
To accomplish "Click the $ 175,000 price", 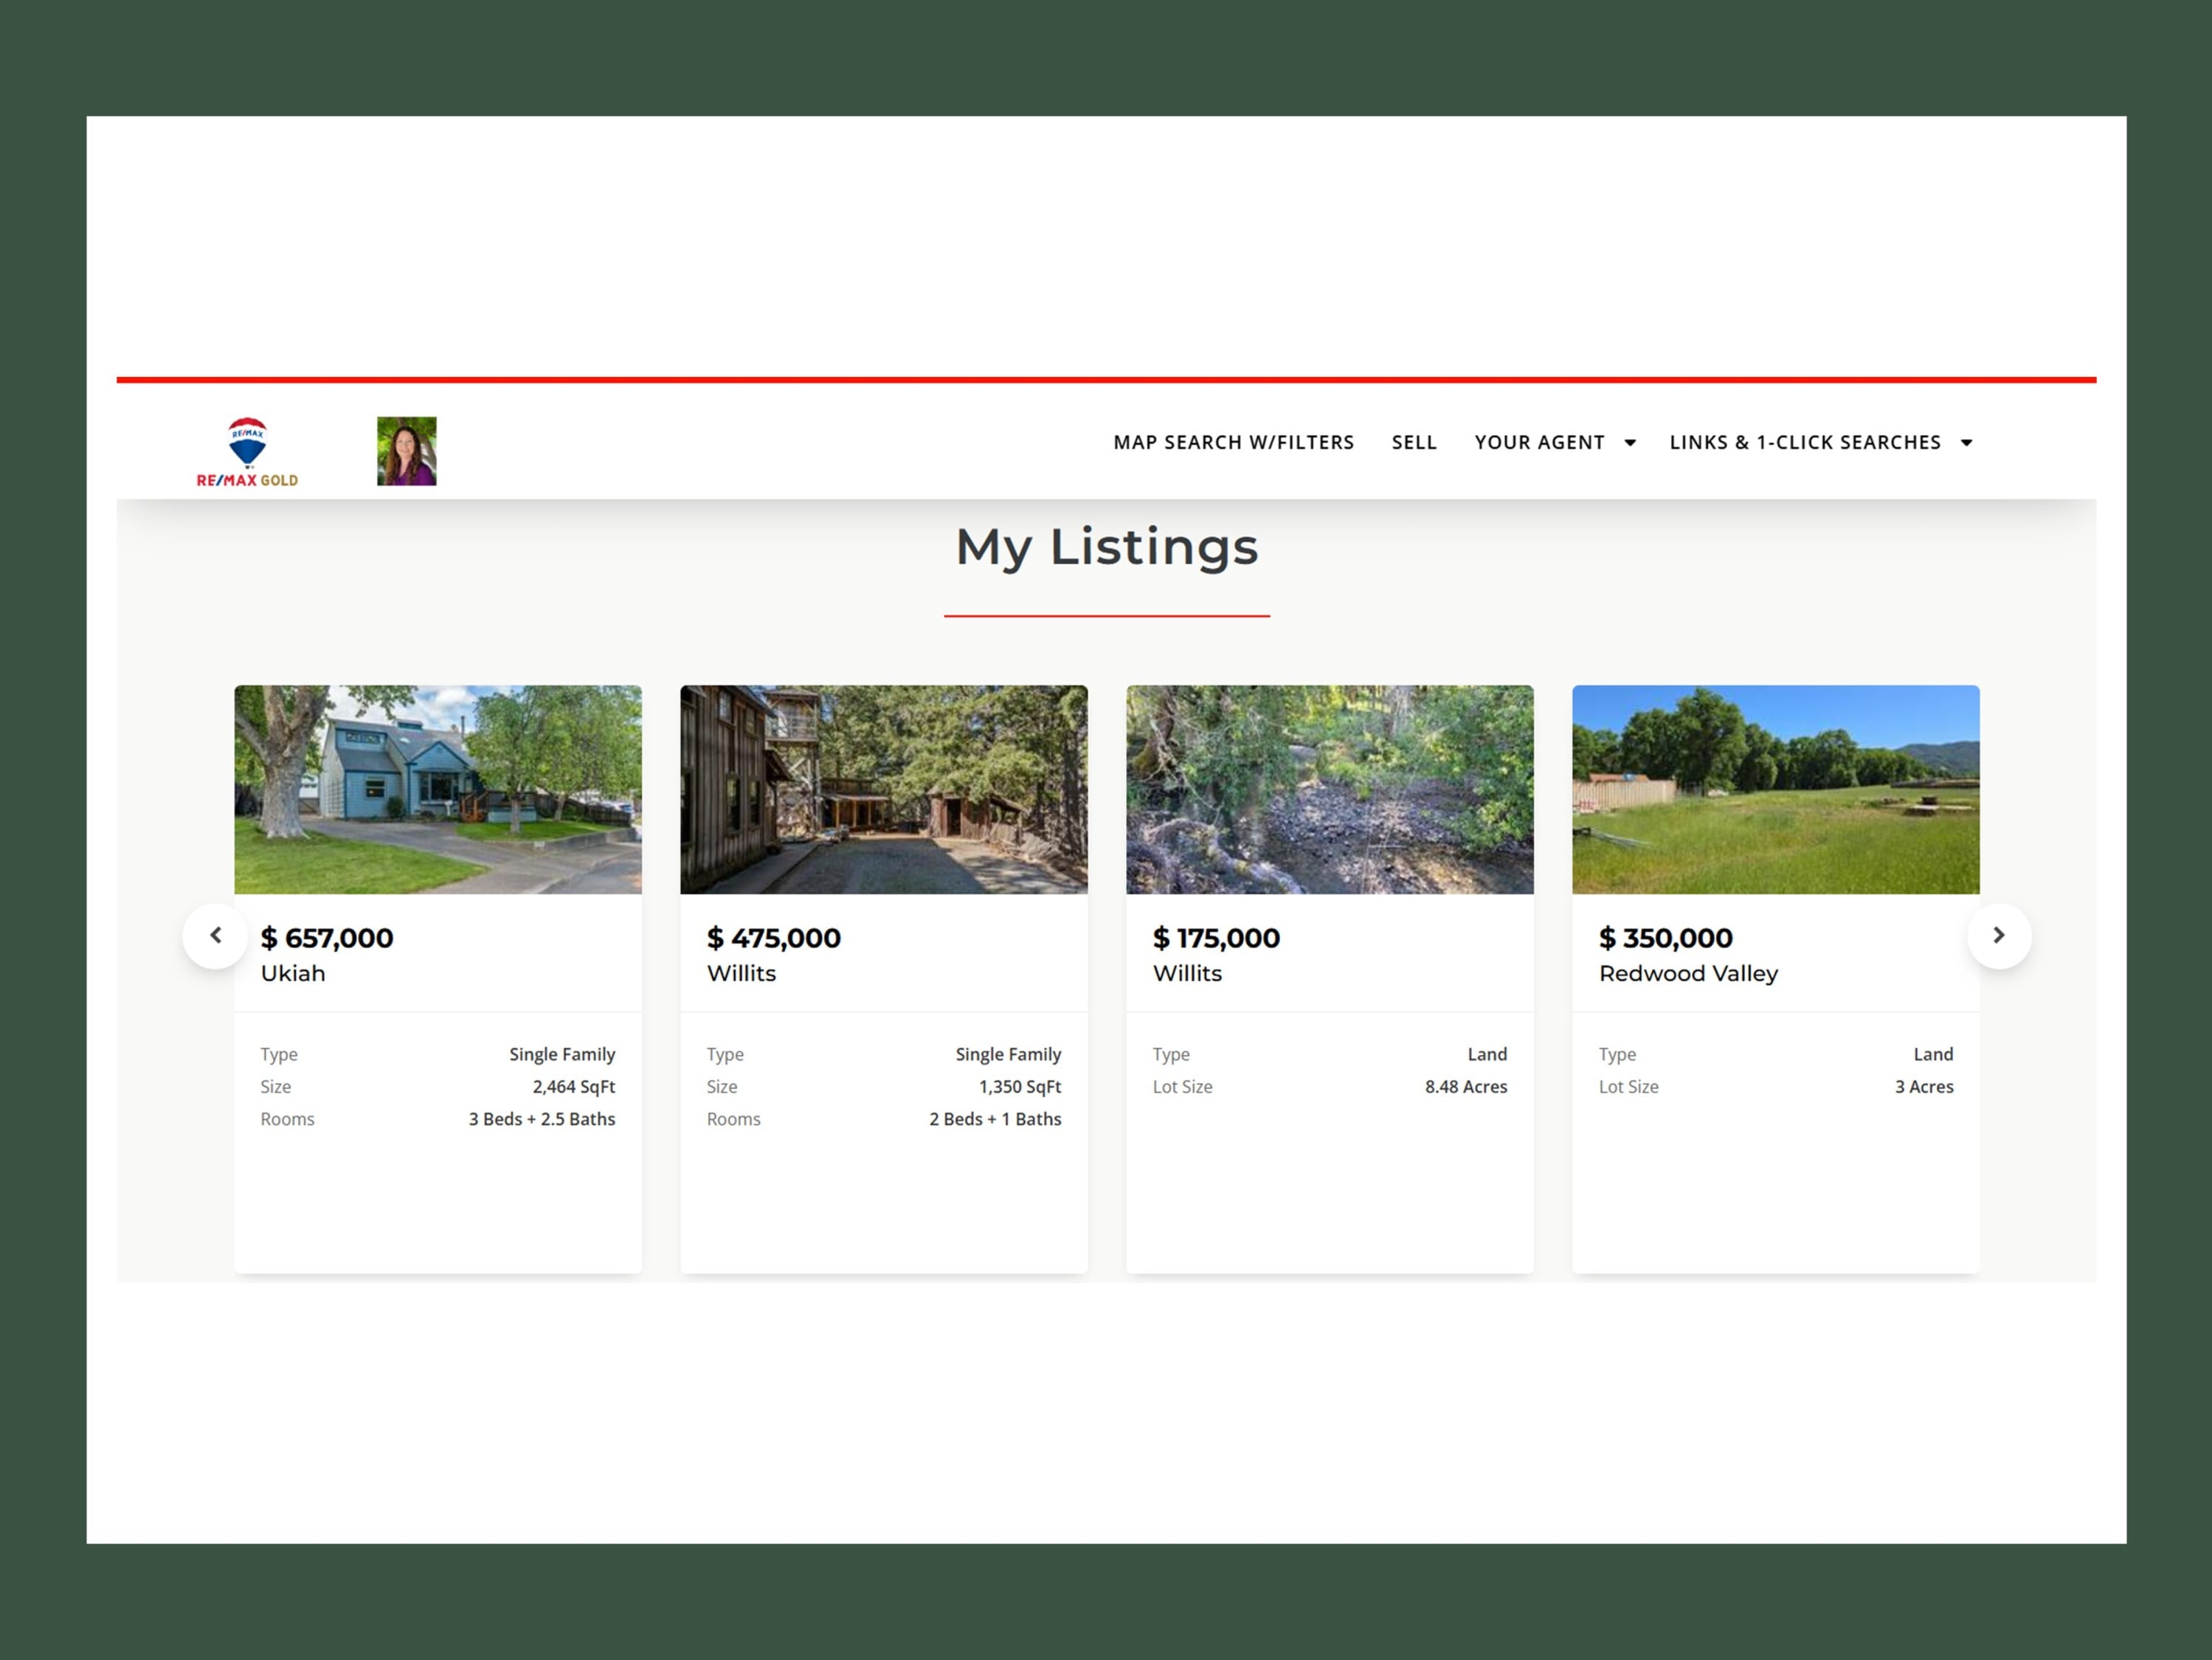I will (1216, 938).
